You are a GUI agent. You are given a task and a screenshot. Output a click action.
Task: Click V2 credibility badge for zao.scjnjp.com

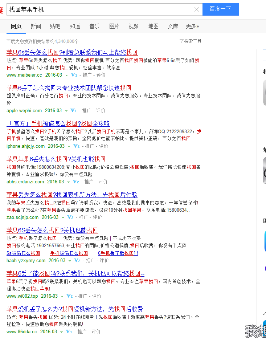click(70, 217)
